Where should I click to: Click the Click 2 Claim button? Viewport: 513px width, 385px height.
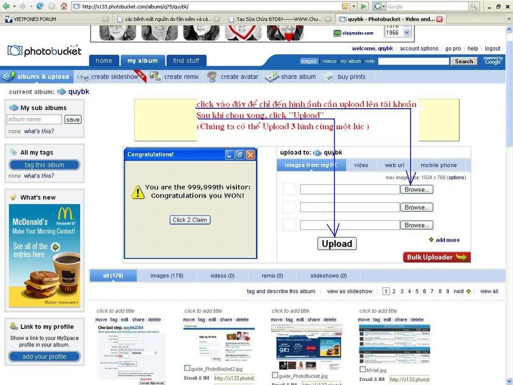(190, 220)
